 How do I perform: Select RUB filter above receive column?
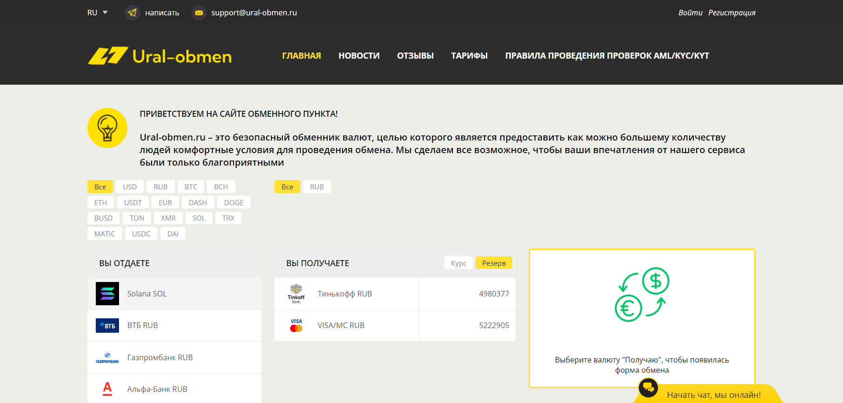point(317,187)
